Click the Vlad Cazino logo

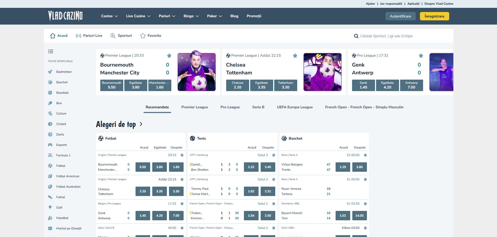[65, 16]
